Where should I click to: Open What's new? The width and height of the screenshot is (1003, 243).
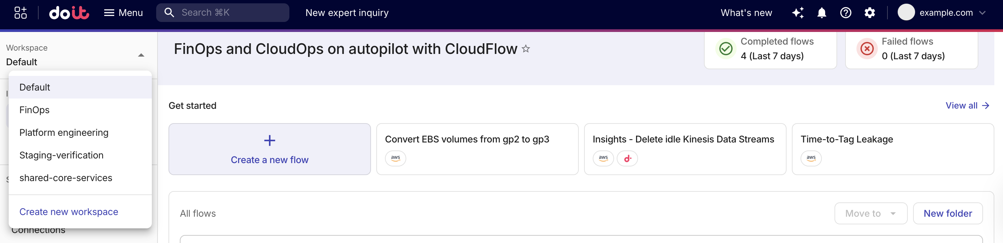click(x=746, y=12)
